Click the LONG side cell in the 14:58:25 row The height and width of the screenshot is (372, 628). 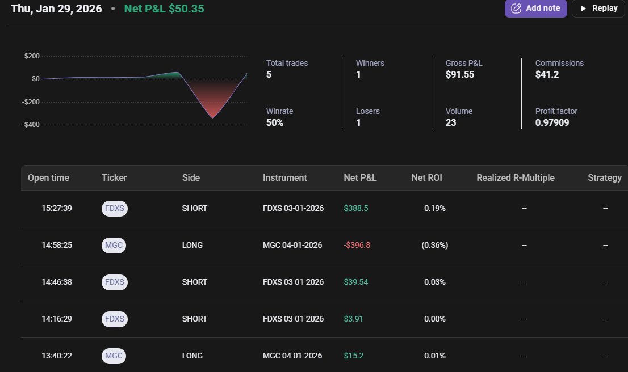(x=192, y=245)
